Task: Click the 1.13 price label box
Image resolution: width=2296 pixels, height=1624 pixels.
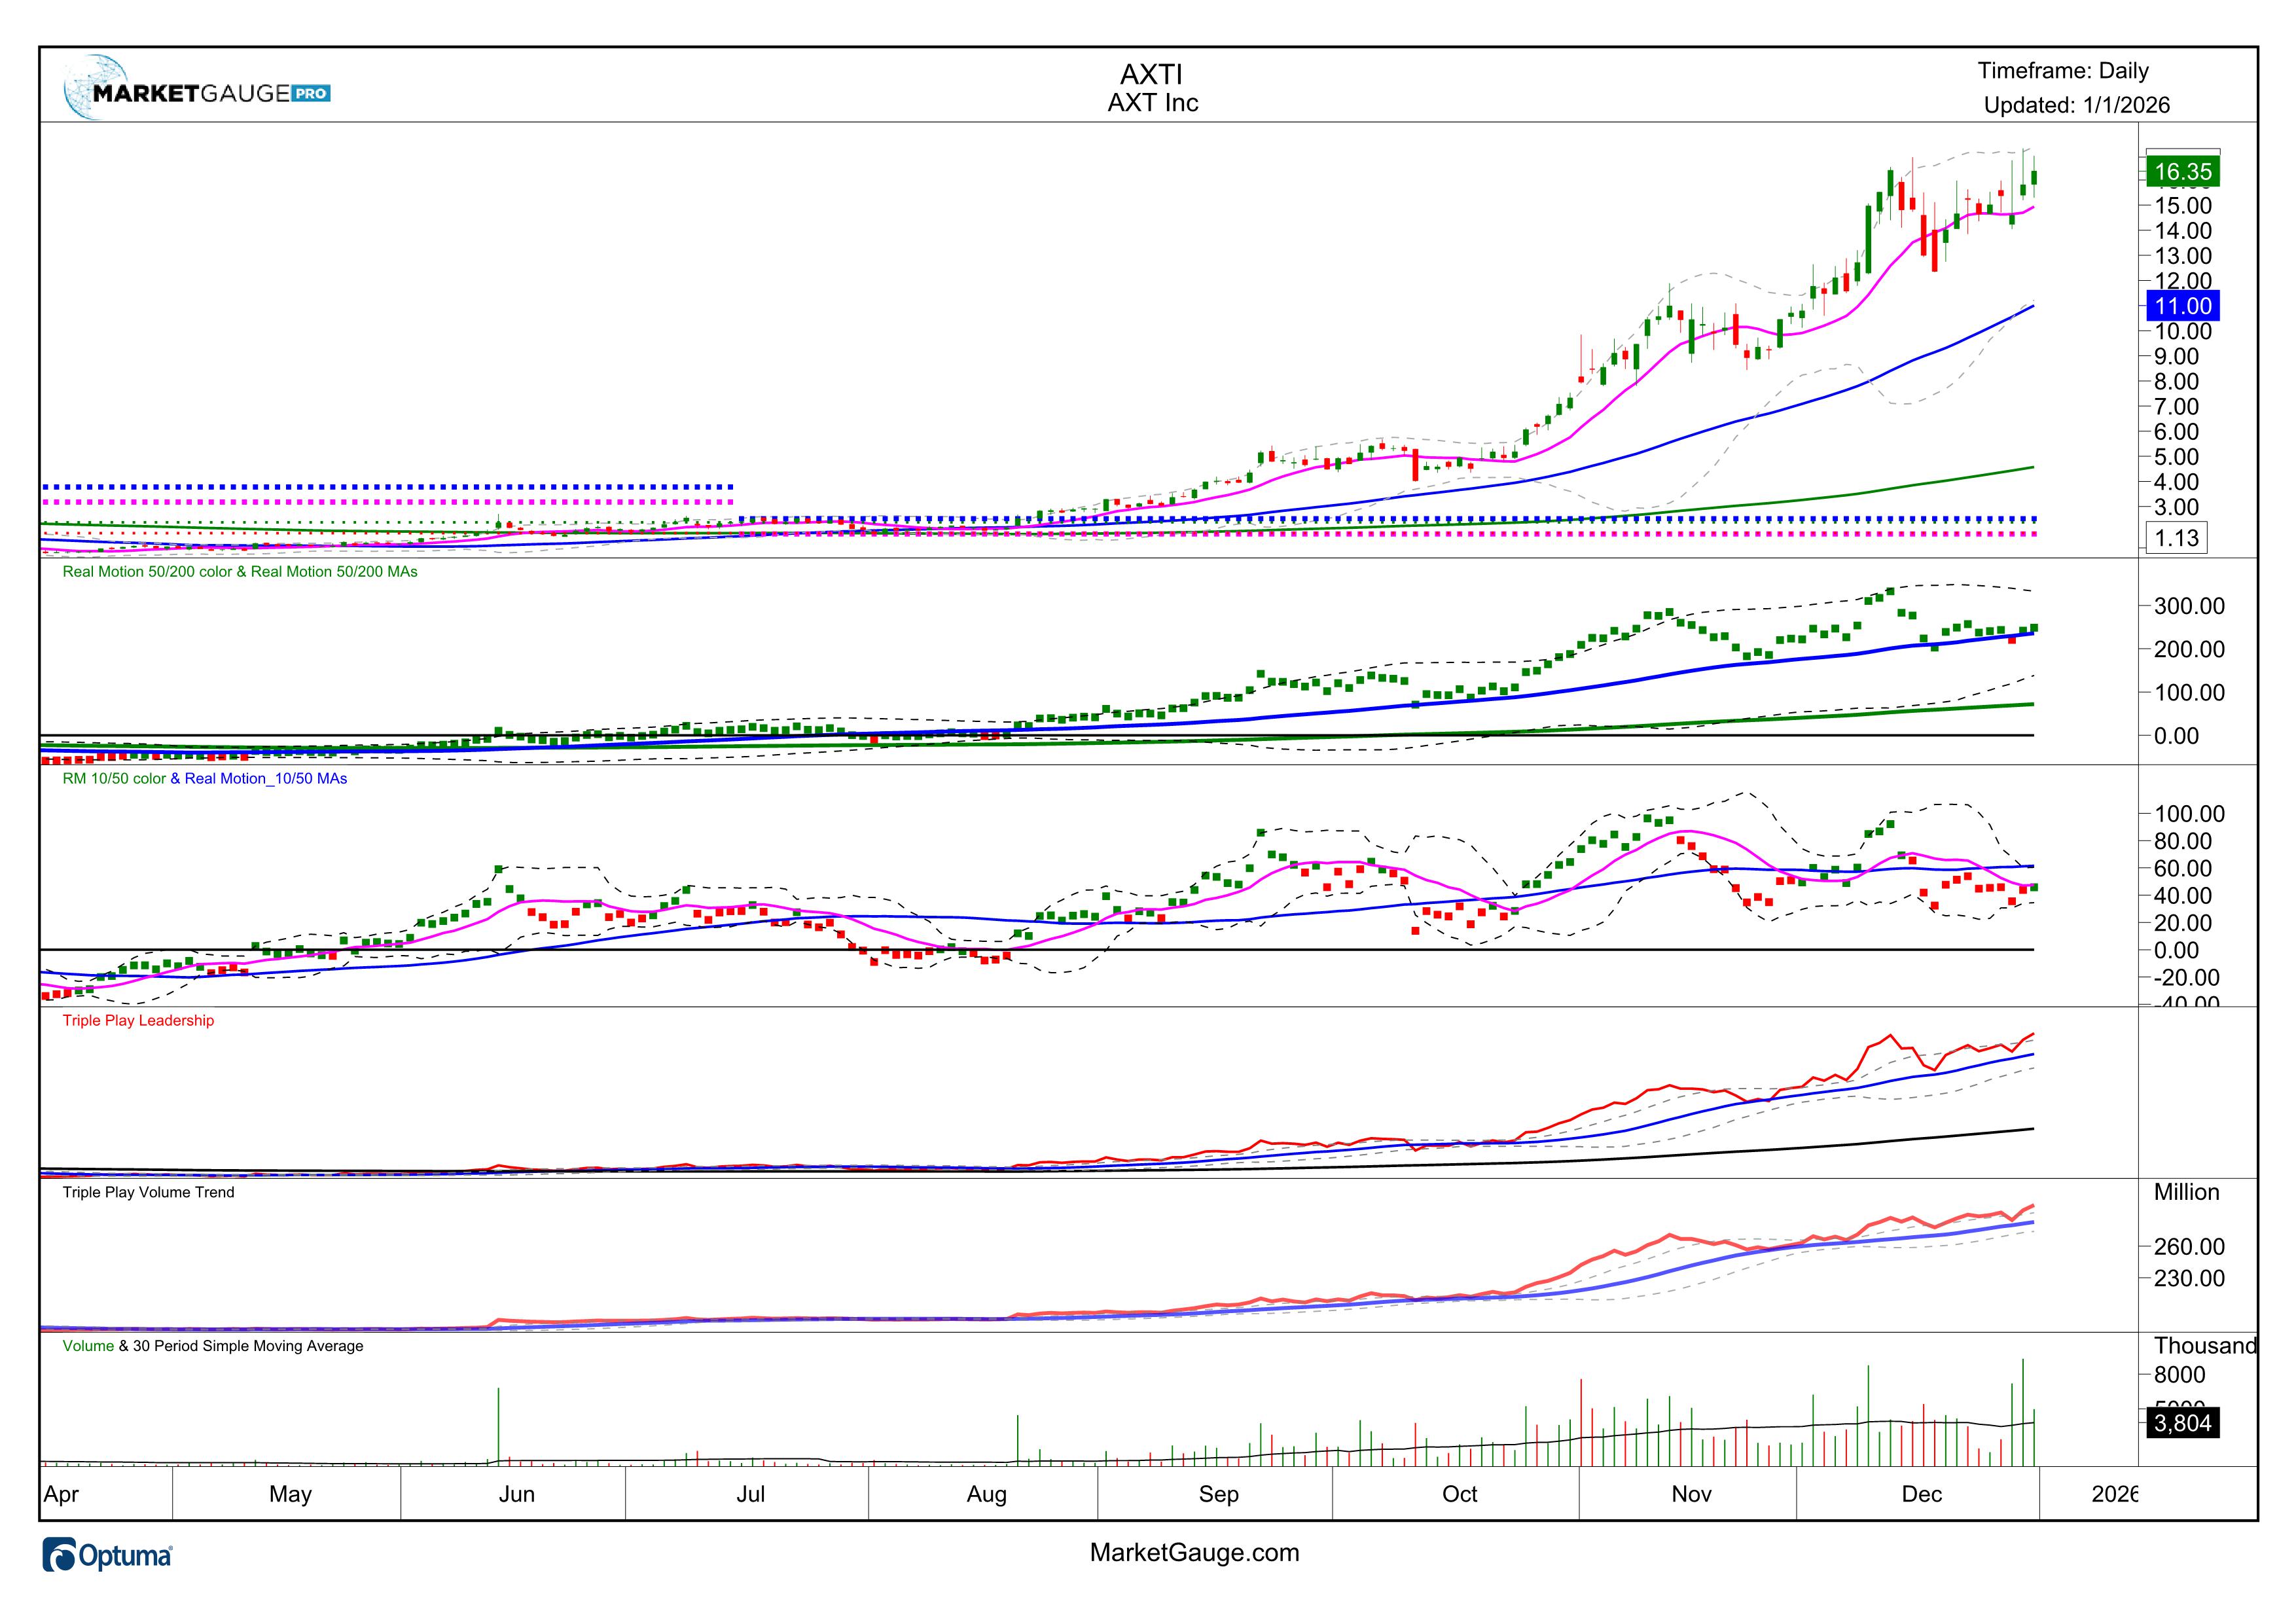Action: click(2176, 538)
